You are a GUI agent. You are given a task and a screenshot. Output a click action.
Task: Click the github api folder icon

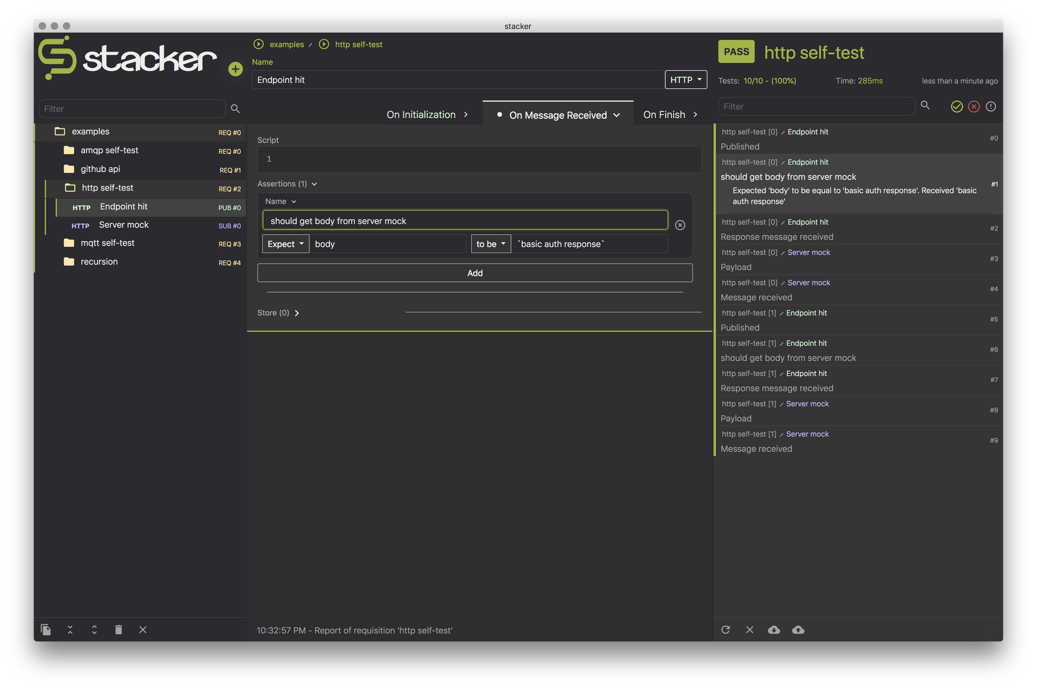(69, 168)
